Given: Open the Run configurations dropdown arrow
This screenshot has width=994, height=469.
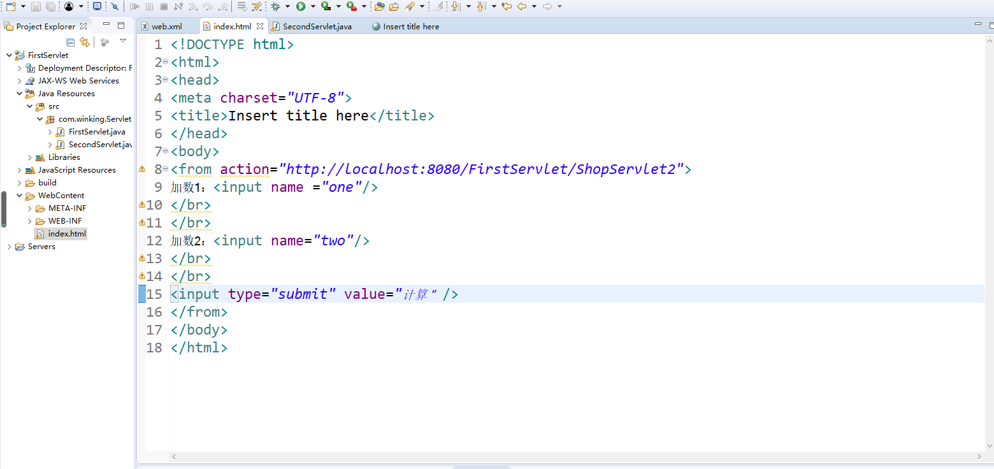Looking at the screenshot, I should tap(312, 7).
